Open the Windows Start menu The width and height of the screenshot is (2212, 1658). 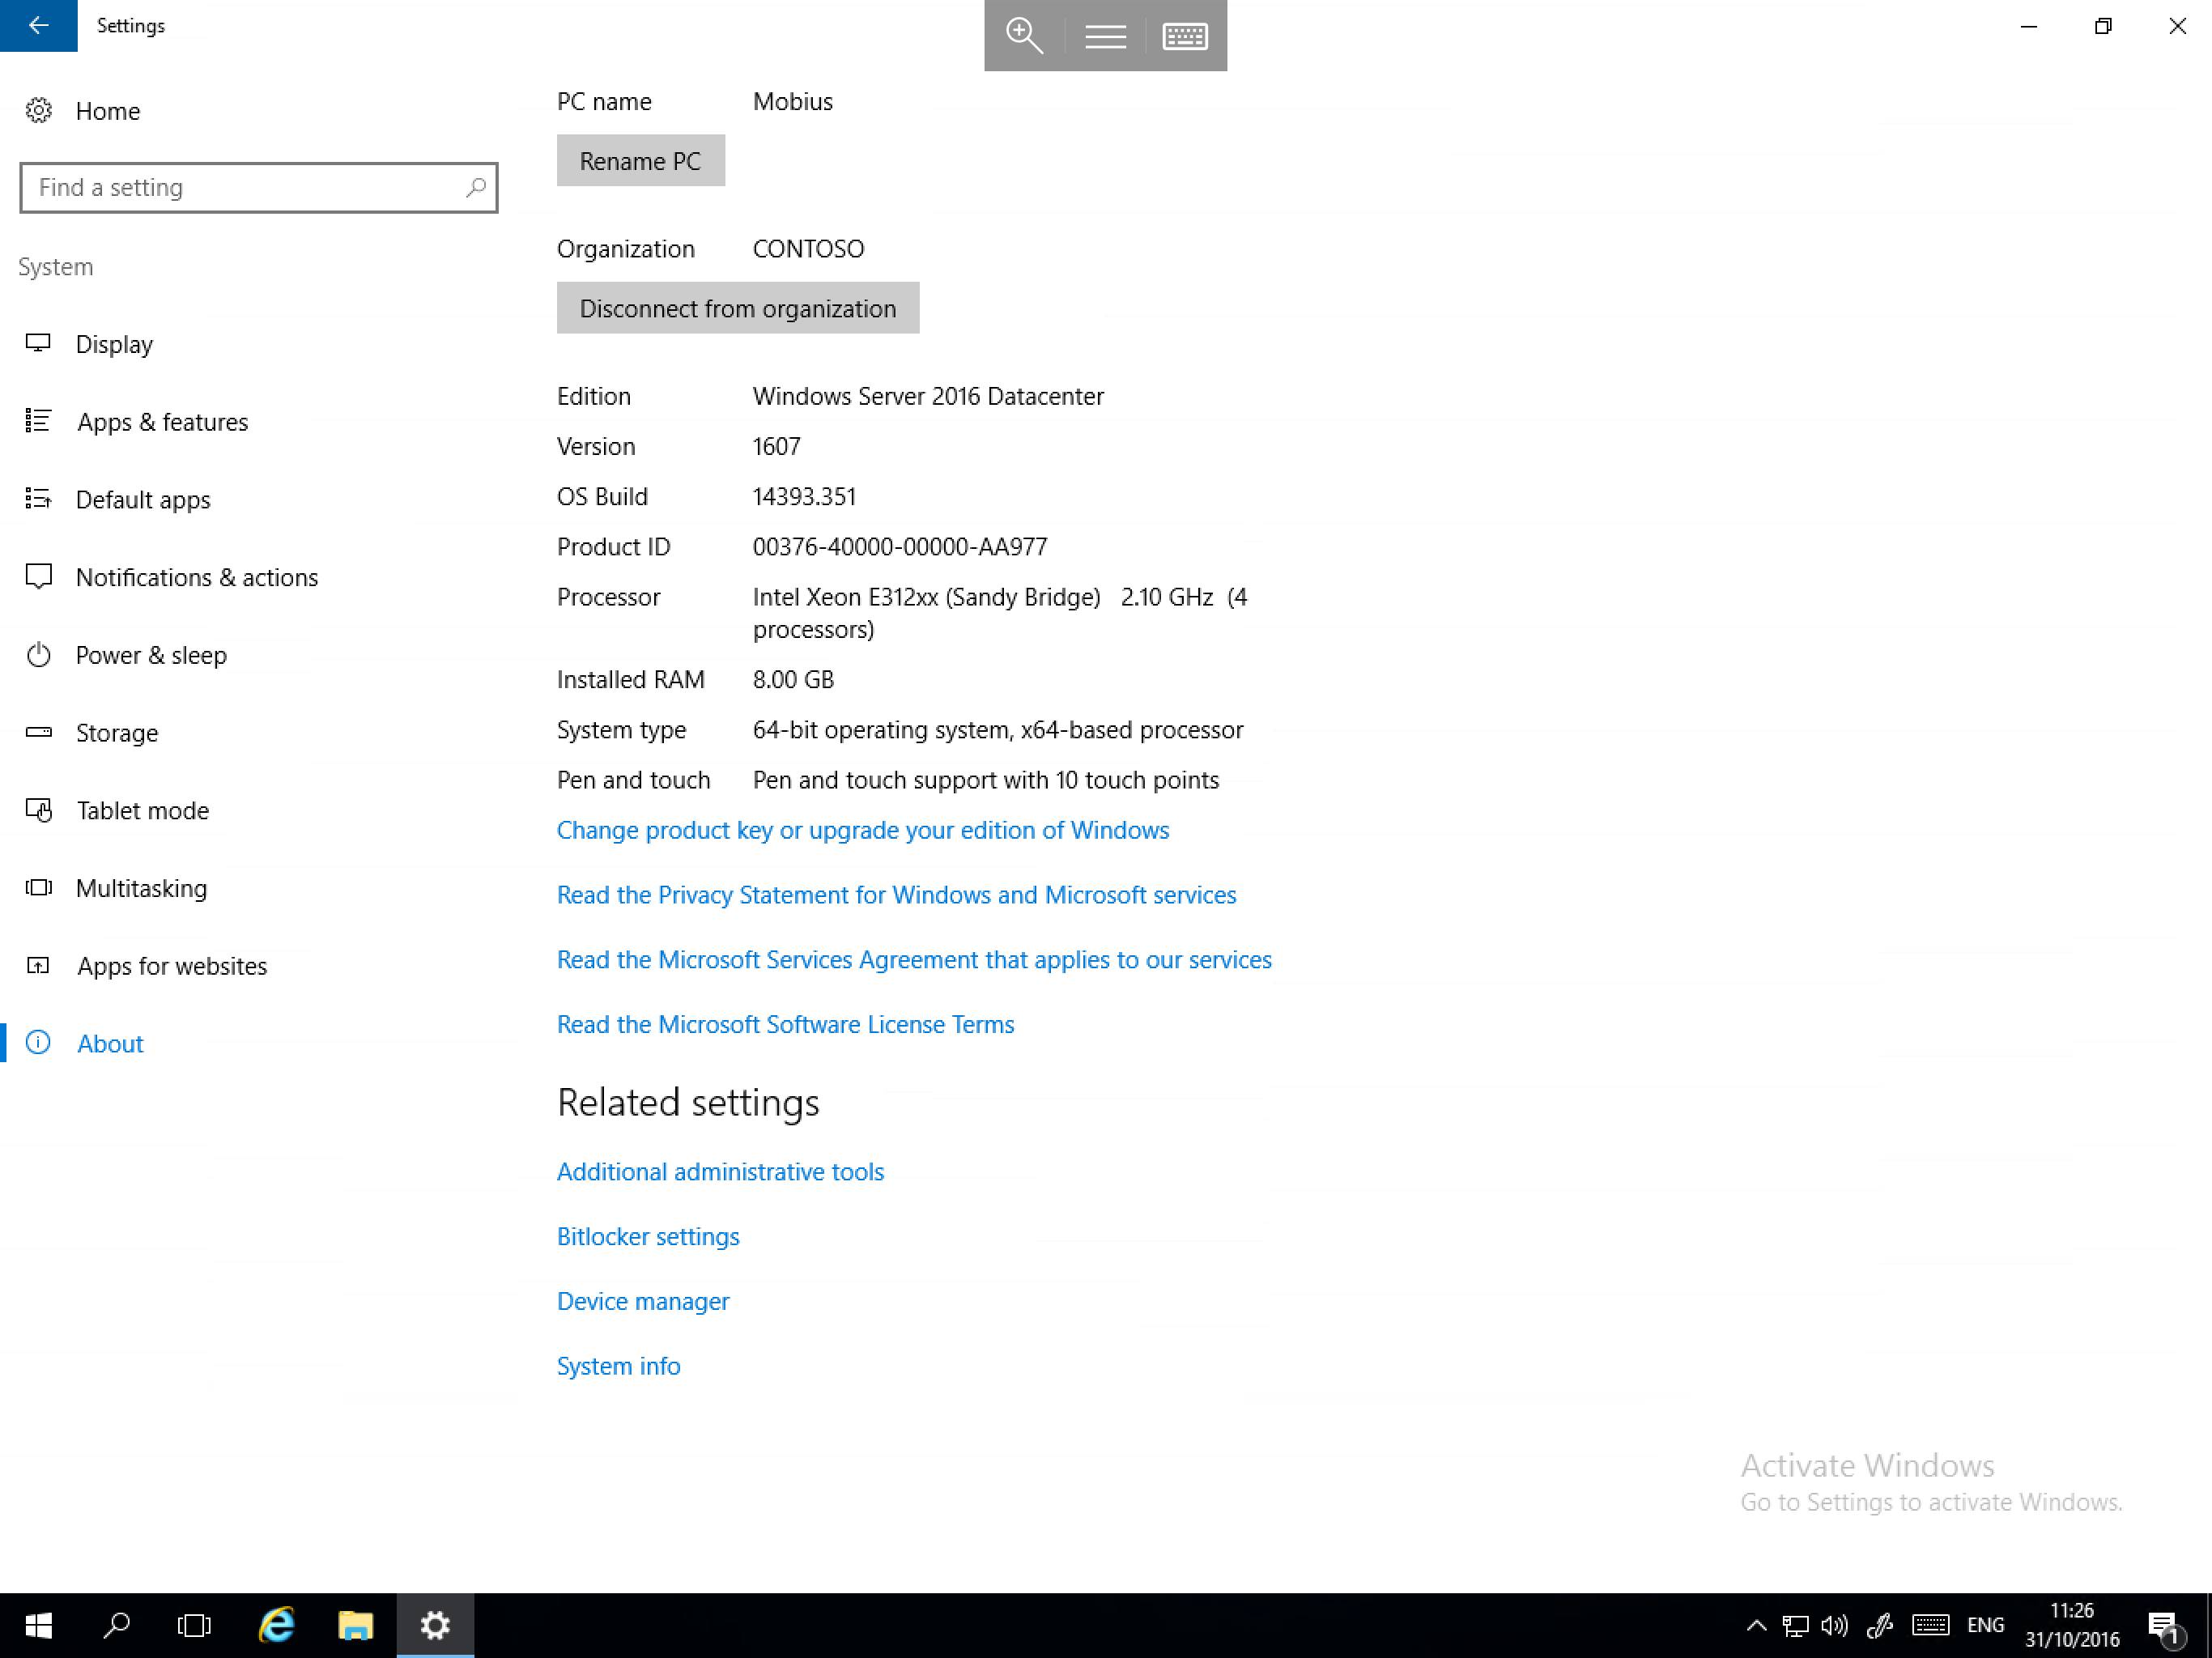(38, 1625)
